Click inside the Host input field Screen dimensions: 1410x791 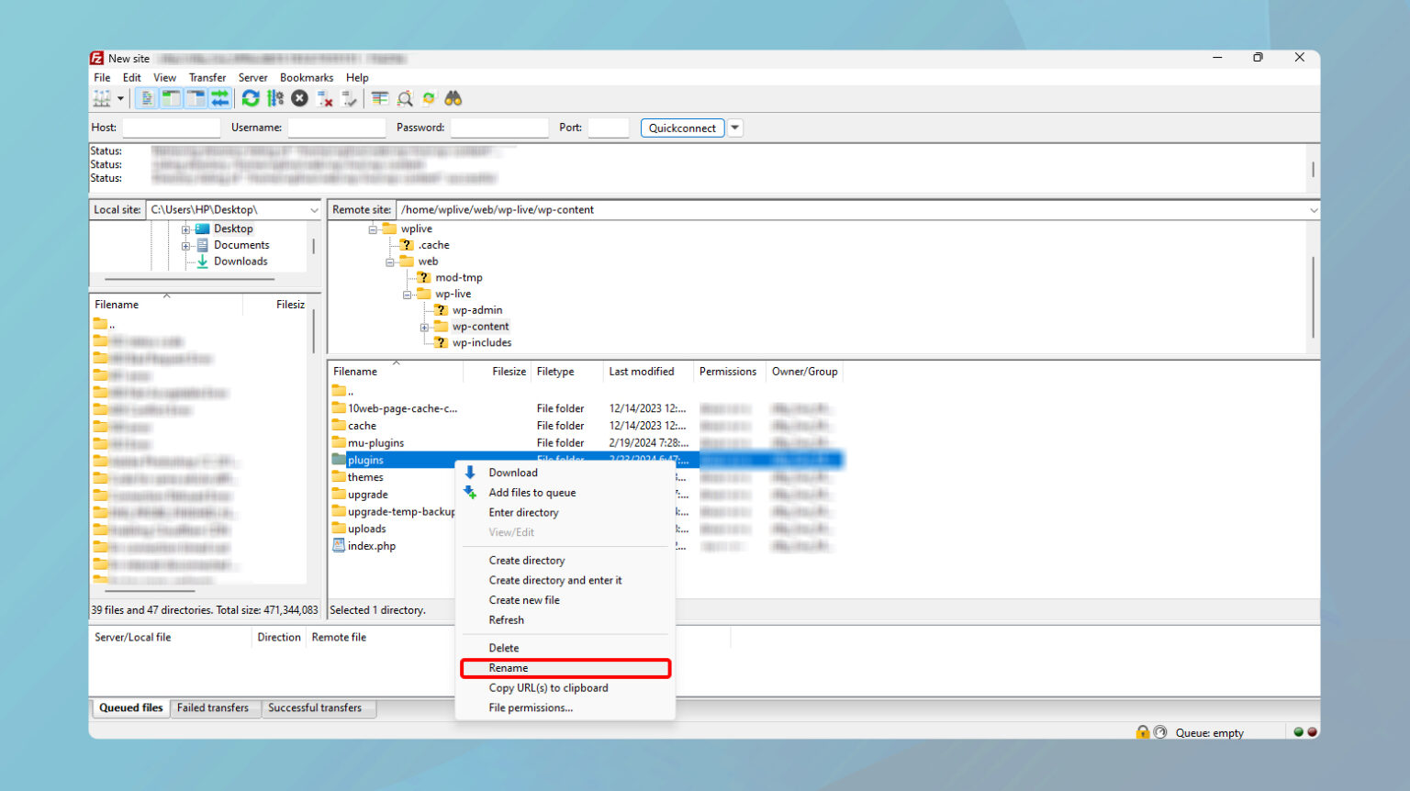click(172, 128)
